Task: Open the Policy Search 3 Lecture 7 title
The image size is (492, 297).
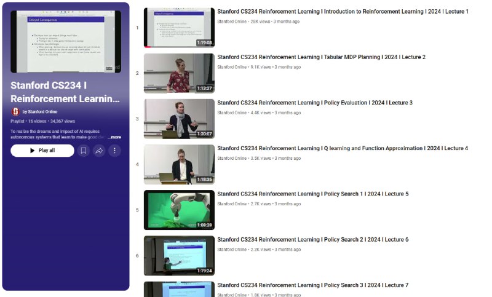Action: [x=313, y=285]
